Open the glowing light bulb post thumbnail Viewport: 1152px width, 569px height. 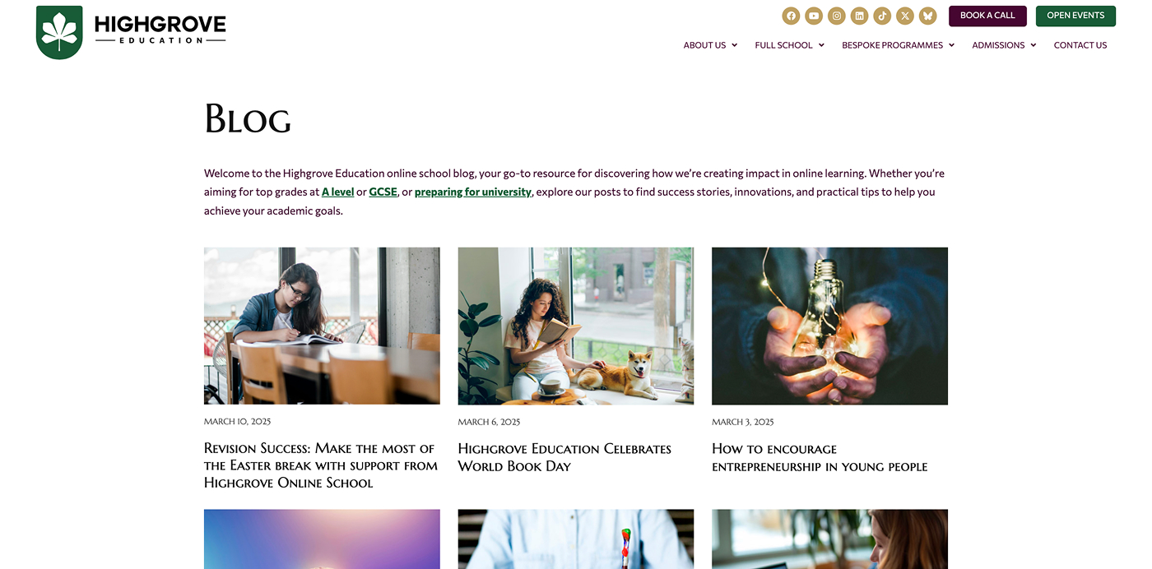pyautogui.click(x=829, y=326)
